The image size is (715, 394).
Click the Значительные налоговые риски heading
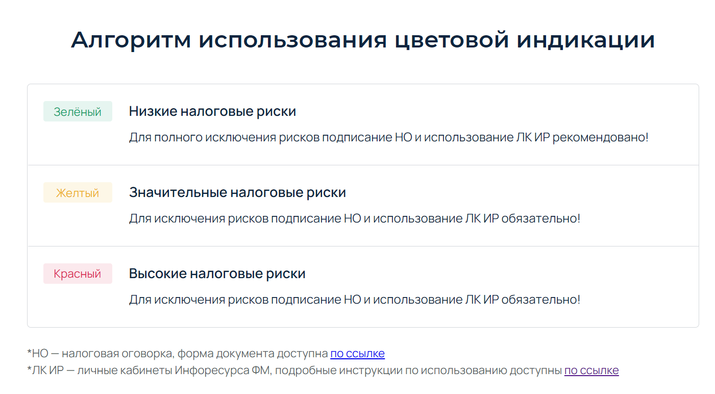(237, 192)
